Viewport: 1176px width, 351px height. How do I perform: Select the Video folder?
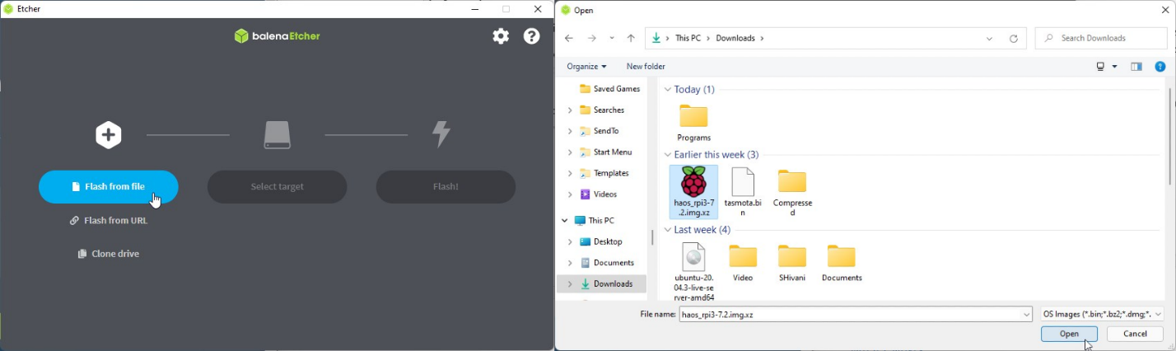(x=743, y=264)
